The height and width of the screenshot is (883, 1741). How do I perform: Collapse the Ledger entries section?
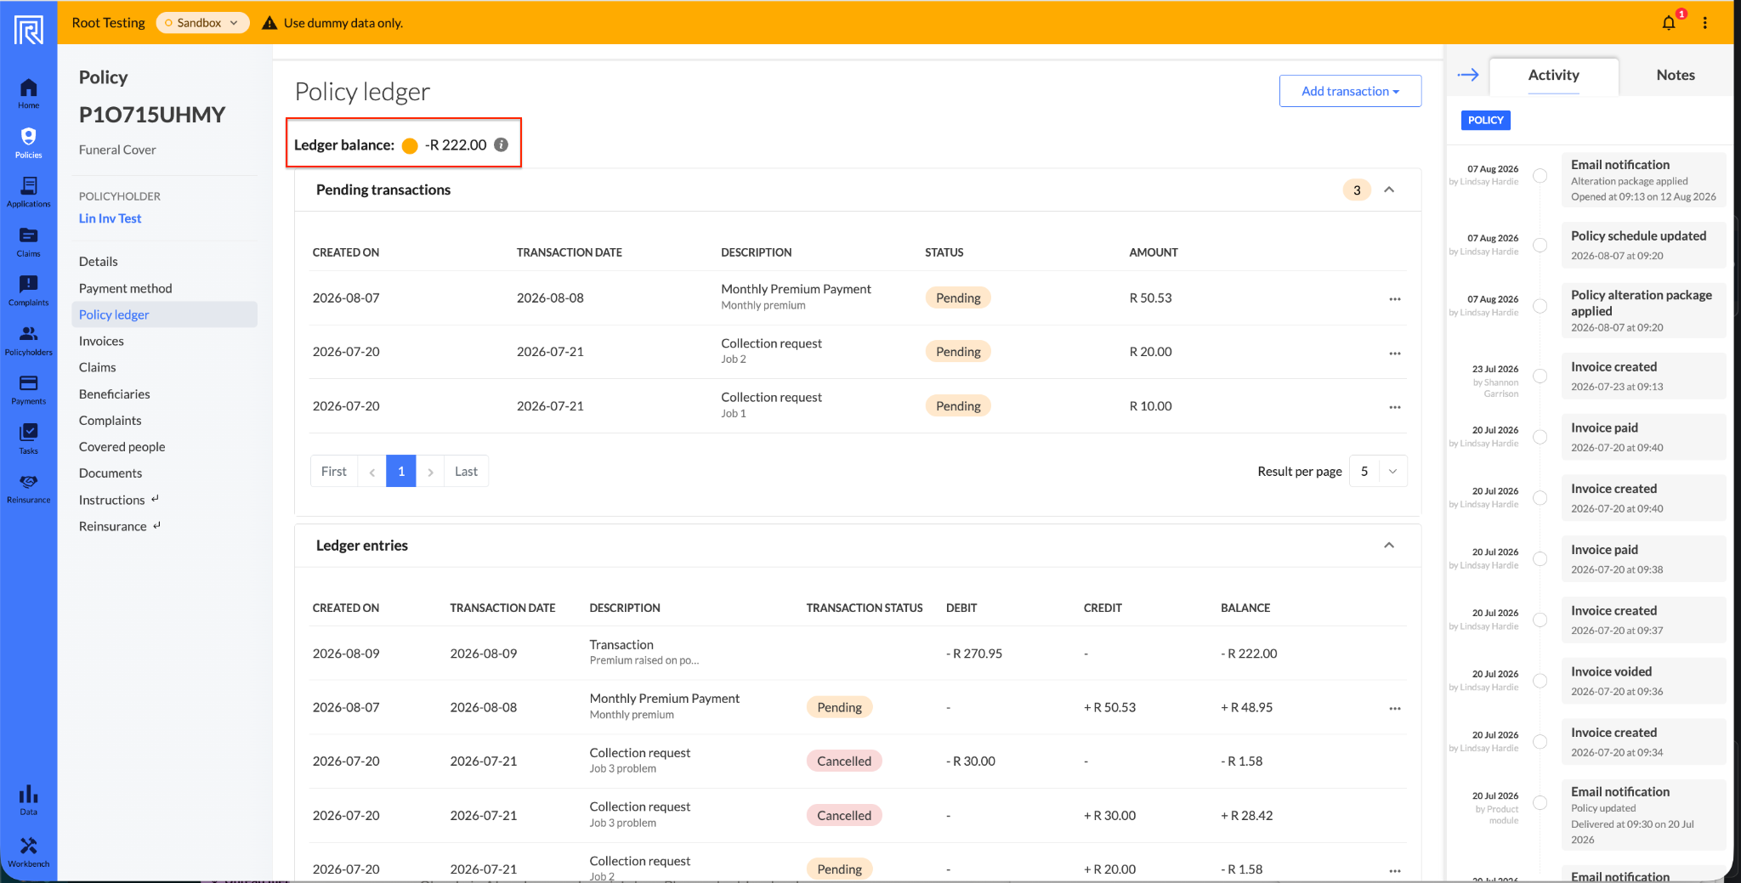(1389, 545)
